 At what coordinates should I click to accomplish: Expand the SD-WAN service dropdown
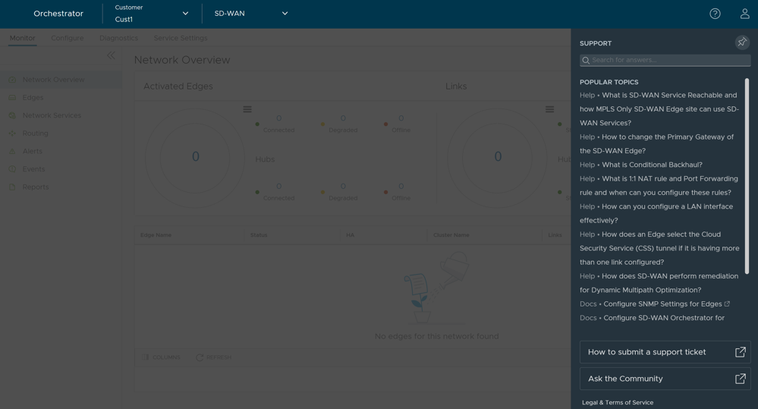[x=285, y=14]
